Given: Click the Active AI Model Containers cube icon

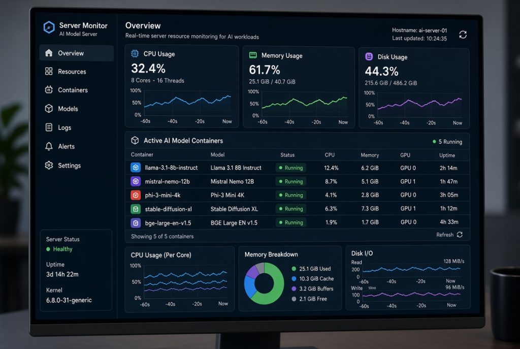Looking at the screenshot, I should coord(135,140).
